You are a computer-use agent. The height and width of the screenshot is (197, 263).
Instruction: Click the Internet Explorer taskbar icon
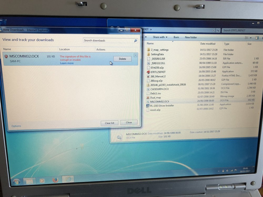[x=68, y=180]
